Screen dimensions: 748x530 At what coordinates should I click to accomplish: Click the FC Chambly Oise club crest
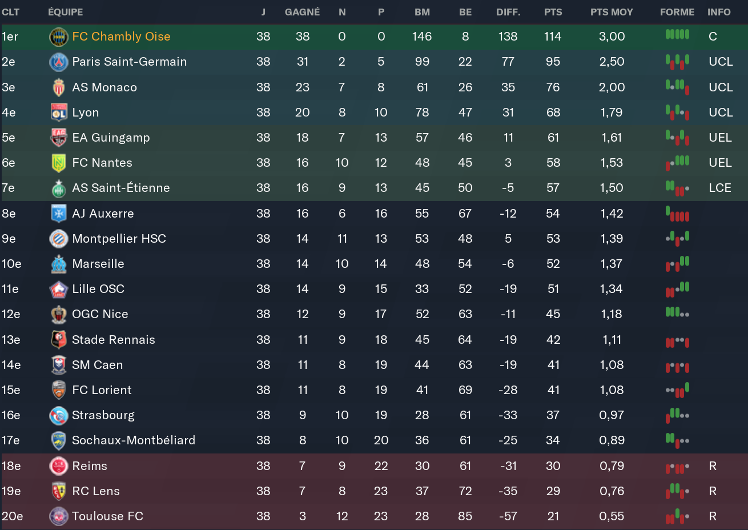coord(59,37)
